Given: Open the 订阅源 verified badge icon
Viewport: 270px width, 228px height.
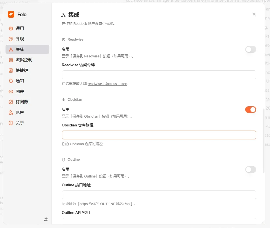Looking at the screenshot, I should 11,102.
